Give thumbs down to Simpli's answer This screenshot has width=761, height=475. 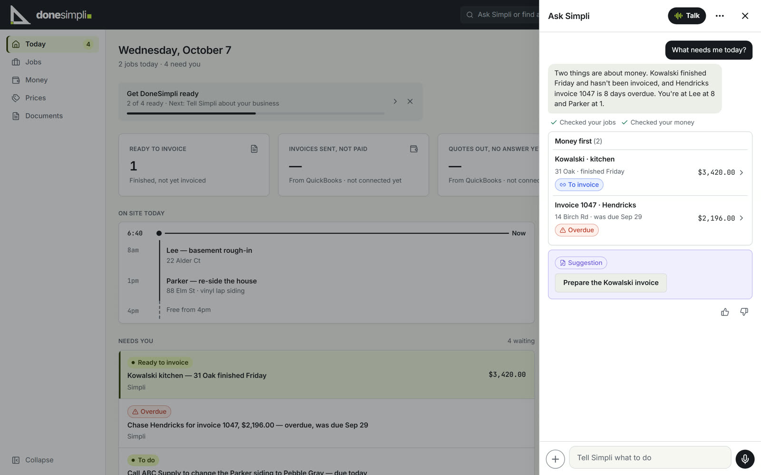[744, 312]
